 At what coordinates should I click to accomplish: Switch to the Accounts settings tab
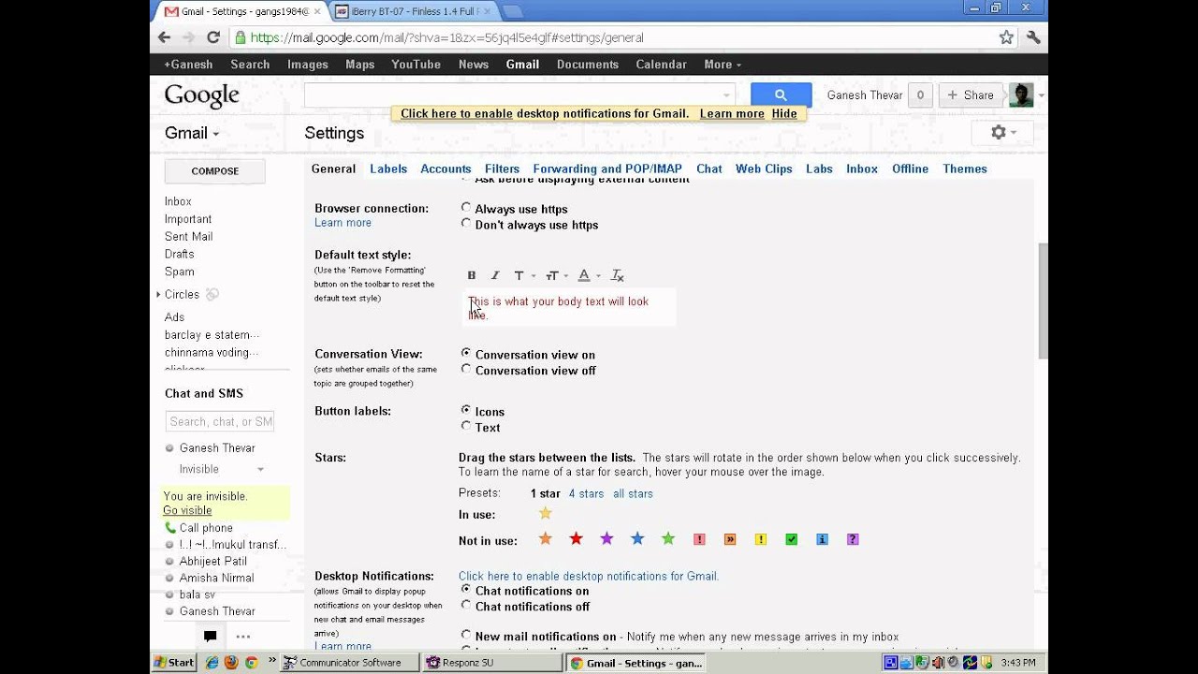pos(446,168)
